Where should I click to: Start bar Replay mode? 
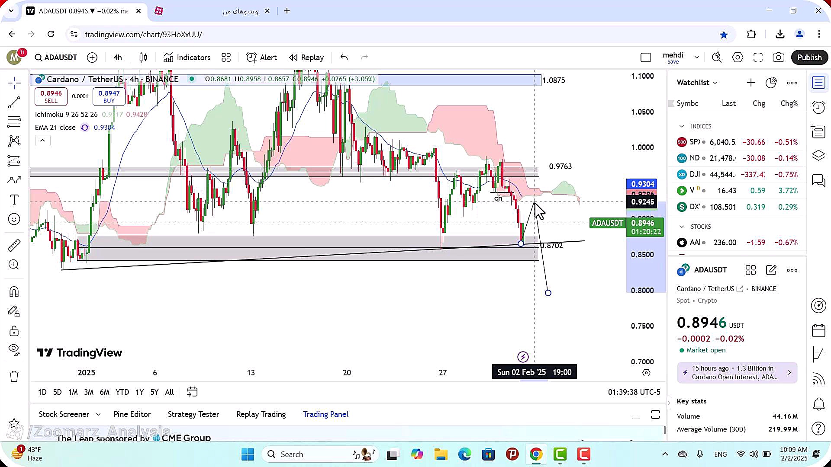[x=306, y=58]
